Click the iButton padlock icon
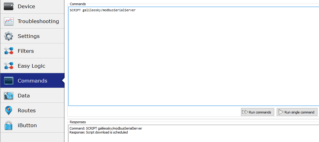This screenshot has width=319, height=142. 9,125
